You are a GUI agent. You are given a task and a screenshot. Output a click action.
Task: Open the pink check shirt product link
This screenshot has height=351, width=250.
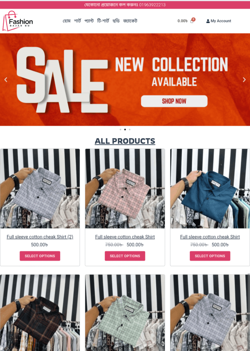coord(125,237)
